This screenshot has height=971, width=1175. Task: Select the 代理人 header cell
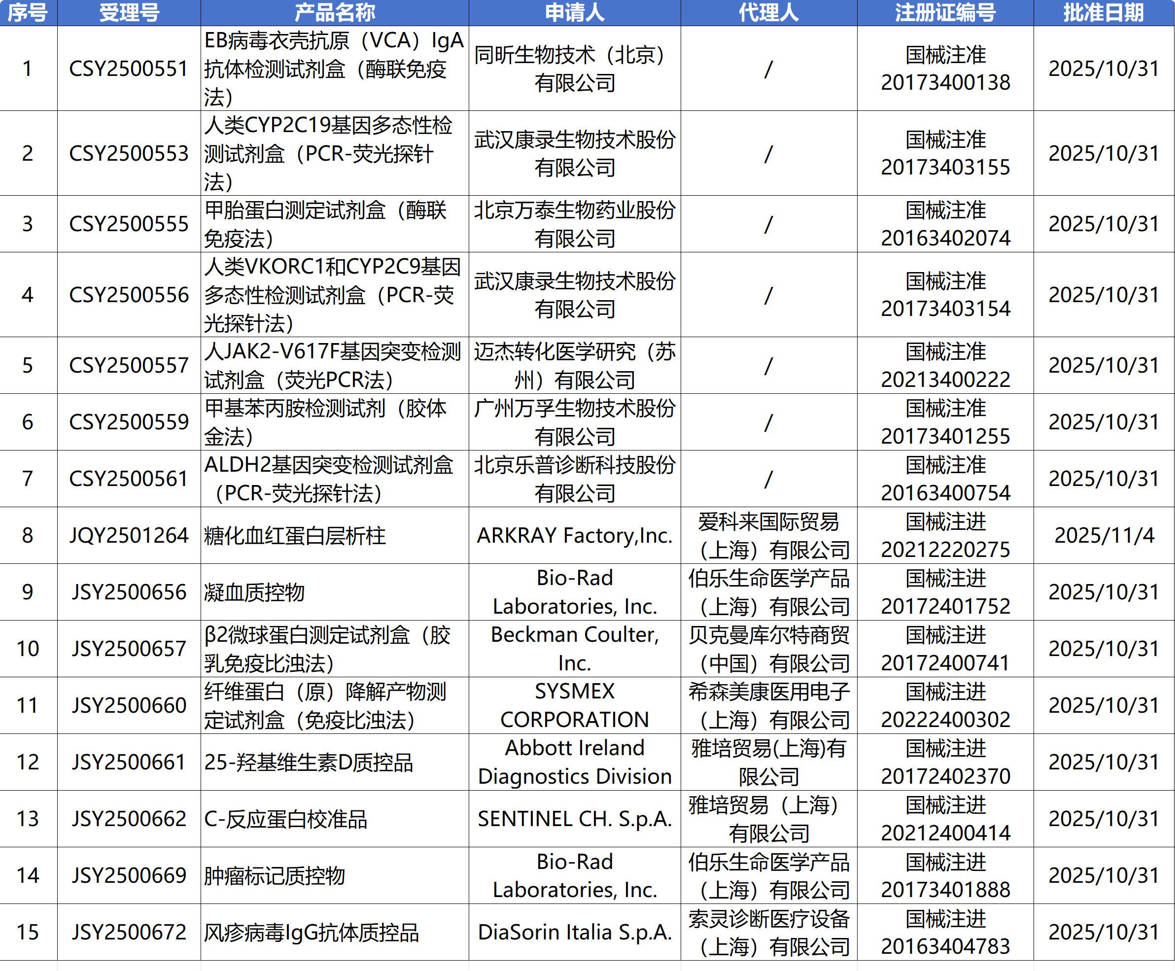click(768, 12)
